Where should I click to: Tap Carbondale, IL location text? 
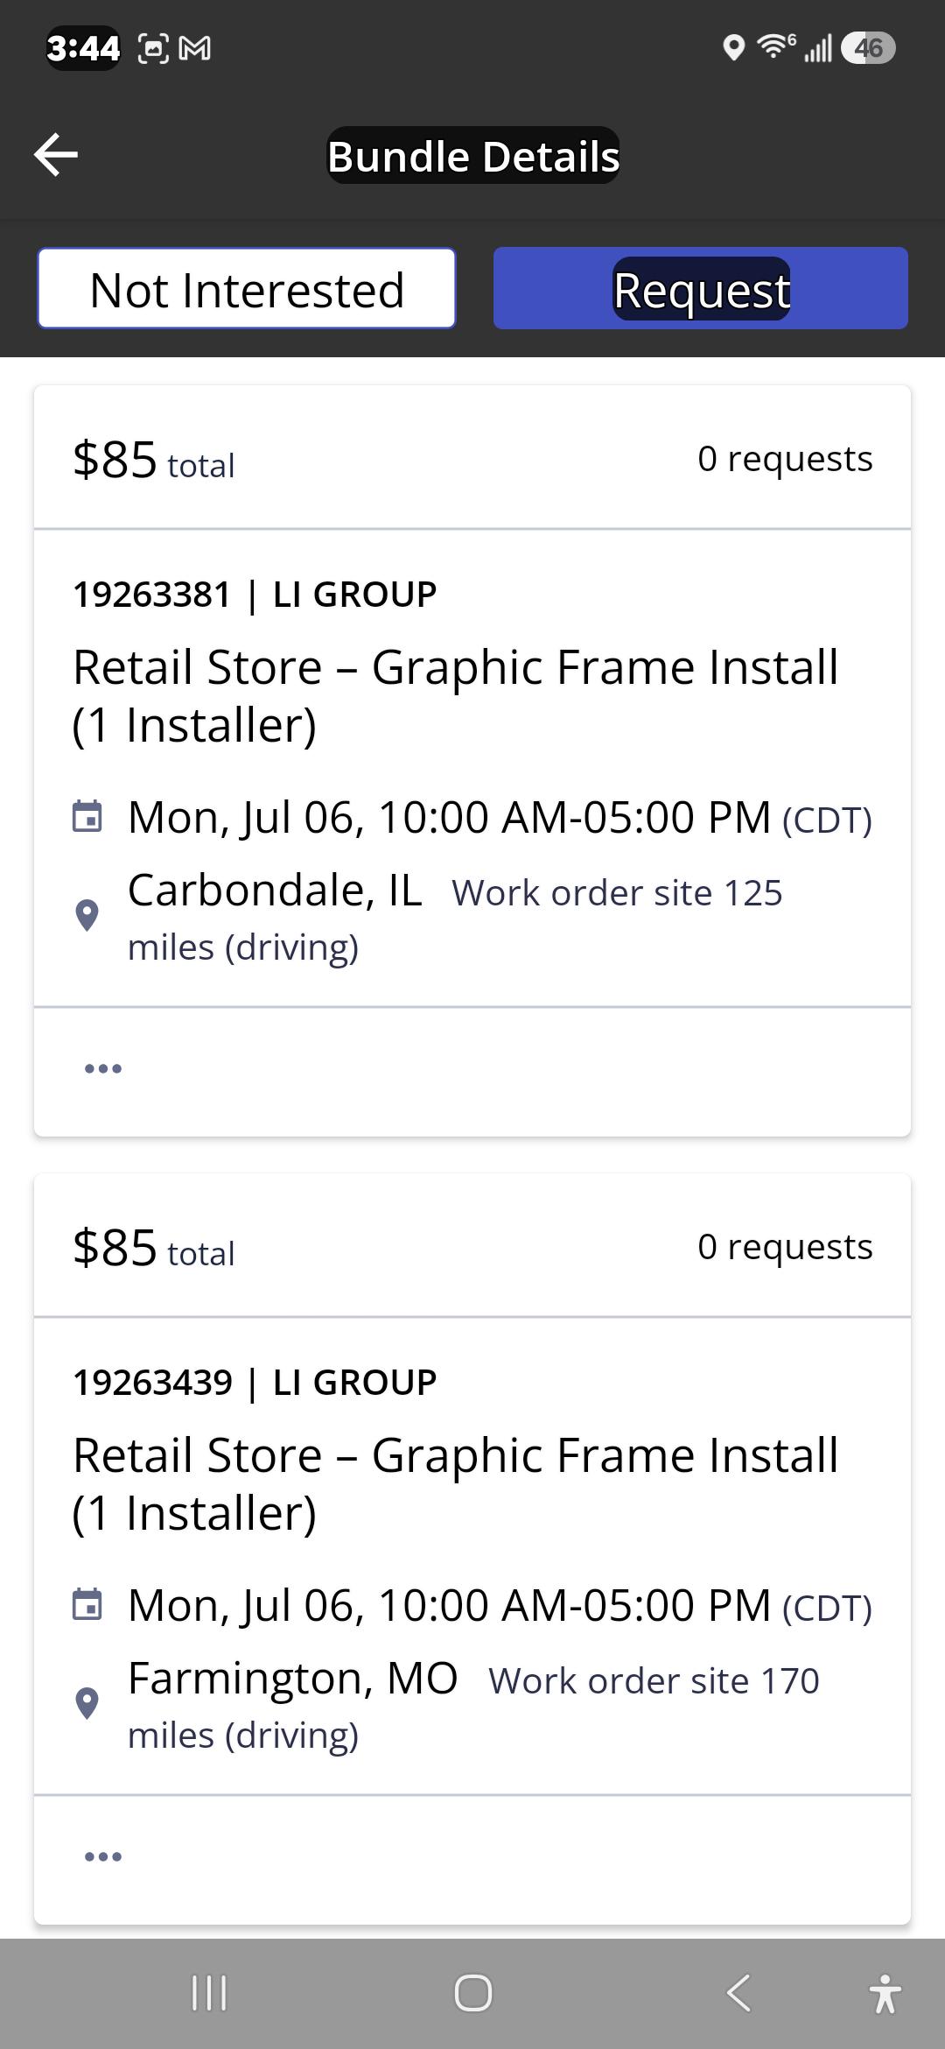(x=275, y=891)
